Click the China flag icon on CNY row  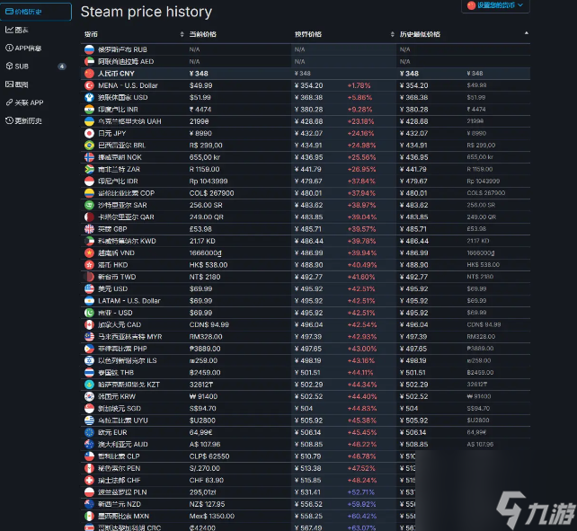click(89, 74)
